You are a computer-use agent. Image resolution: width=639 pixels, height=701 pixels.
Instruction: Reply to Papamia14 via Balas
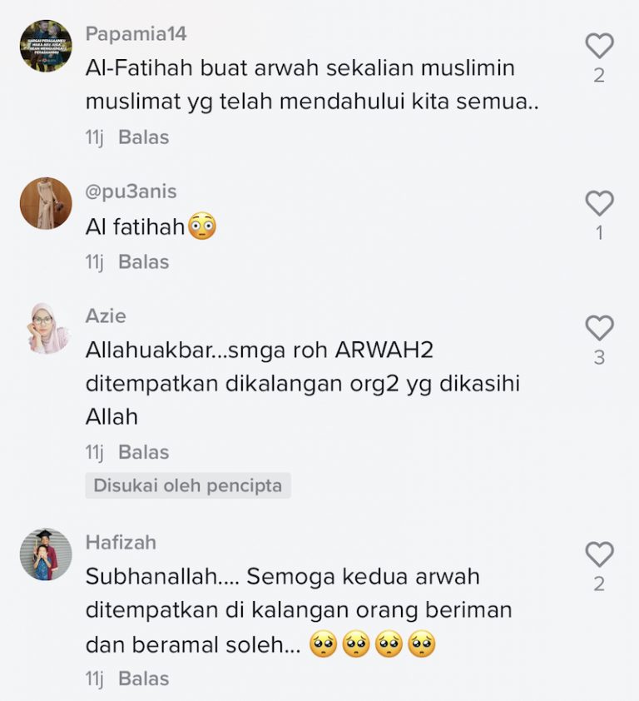(x=143, y=137)
